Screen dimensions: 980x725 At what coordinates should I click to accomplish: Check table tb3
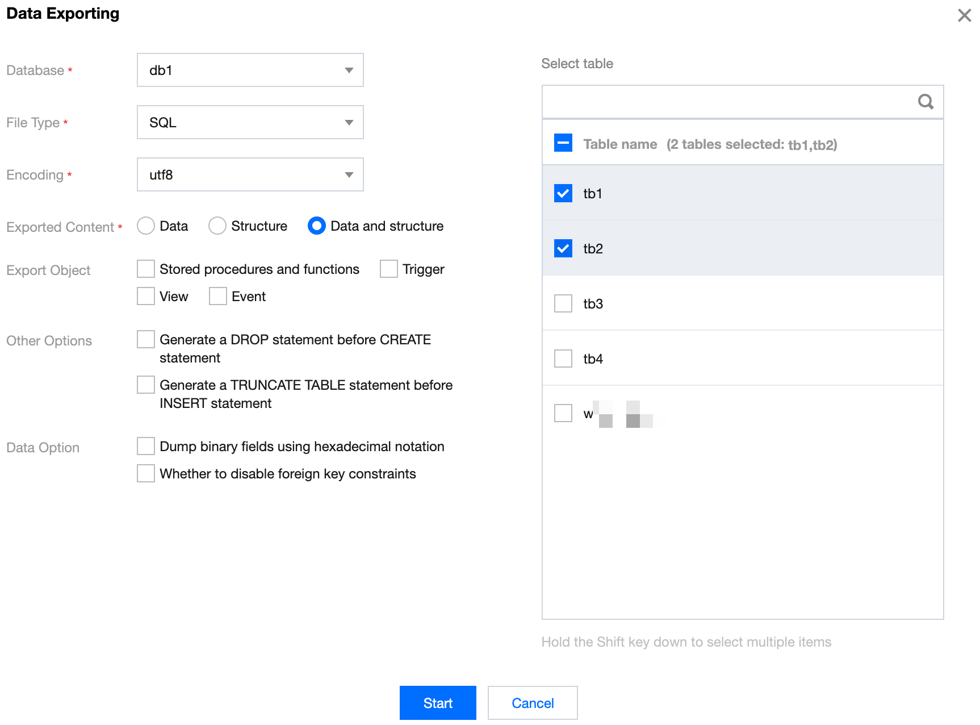(563, 303)
